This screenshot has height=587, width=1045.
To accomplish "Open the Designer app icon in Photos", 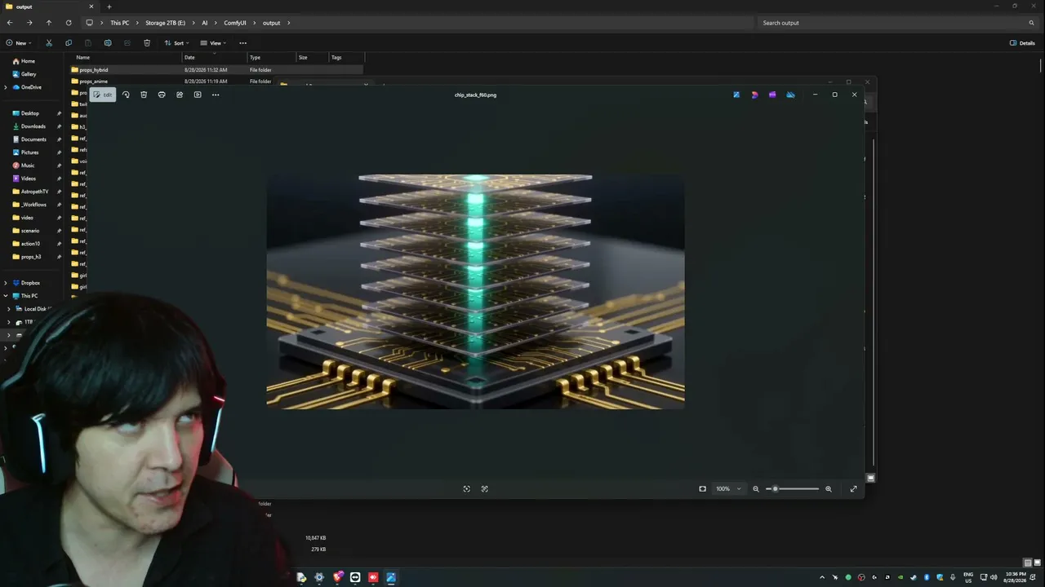I will [x=754, y=95].
